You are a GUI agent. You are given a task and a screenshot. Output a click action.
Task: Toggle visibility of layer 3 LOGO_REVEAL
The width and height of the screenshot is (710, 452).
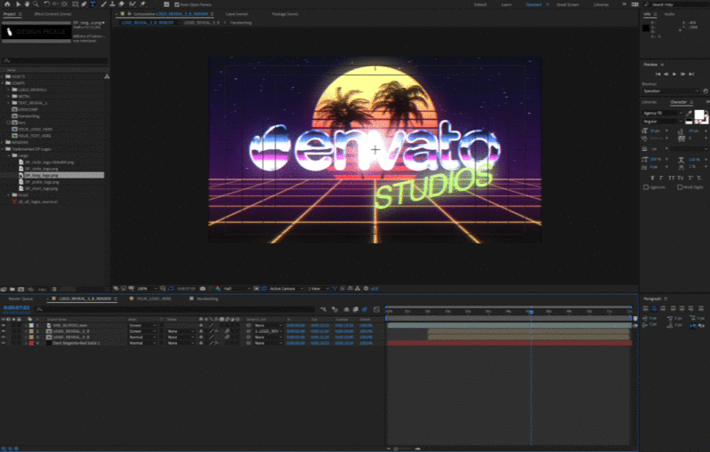coord(4,337)
